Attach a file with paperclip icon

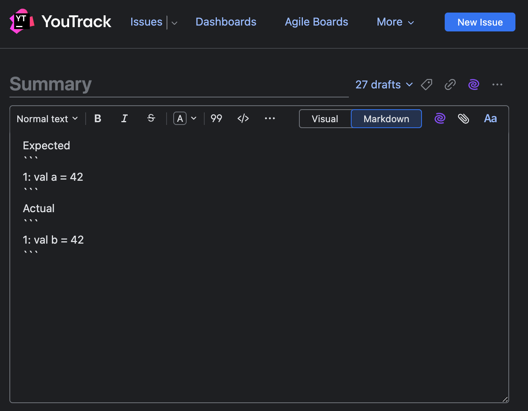point(464,119)
